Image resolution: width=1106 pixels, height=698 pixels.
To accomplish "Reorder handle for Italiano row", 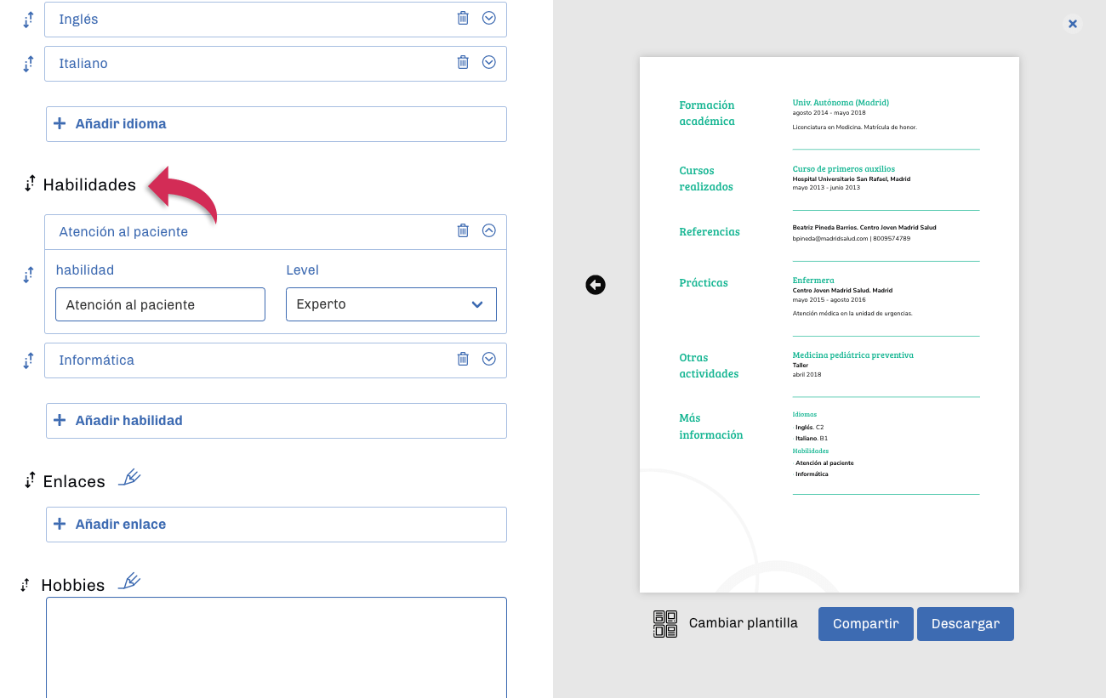I will 28,63.
